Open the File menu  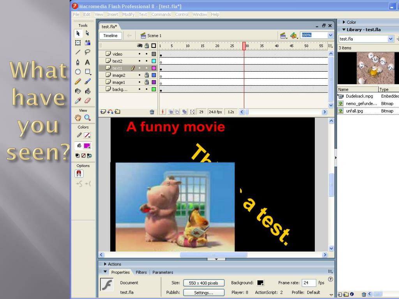coord(76,14)
